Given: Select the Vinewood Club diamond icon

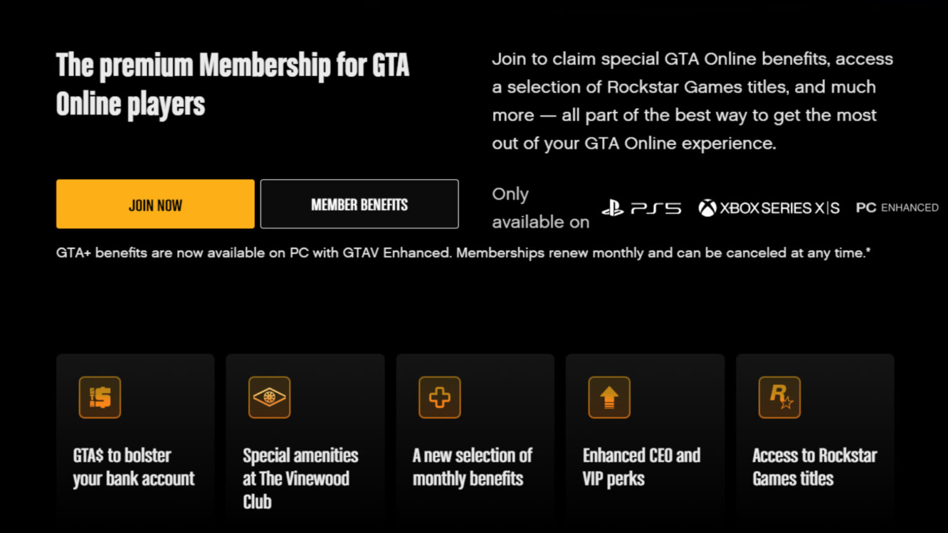Looking at the screenshot, I should tap(270, 397).
